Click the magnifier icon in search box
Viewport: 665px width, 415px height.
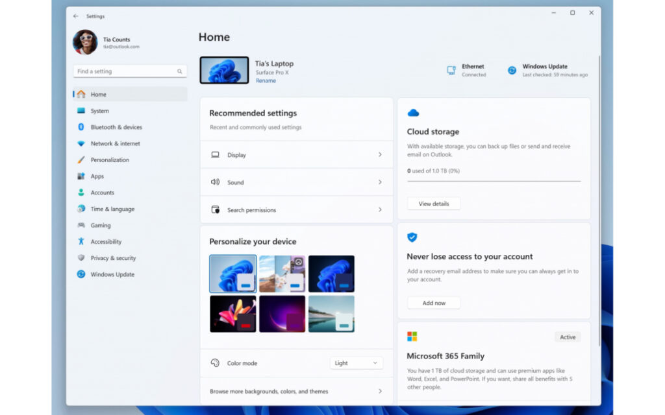click(179, 71)
